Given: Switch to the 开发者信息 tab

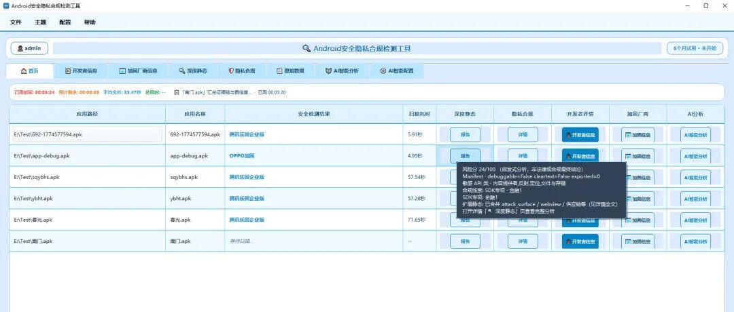Looking at the screenshot, I should (81, 71).
